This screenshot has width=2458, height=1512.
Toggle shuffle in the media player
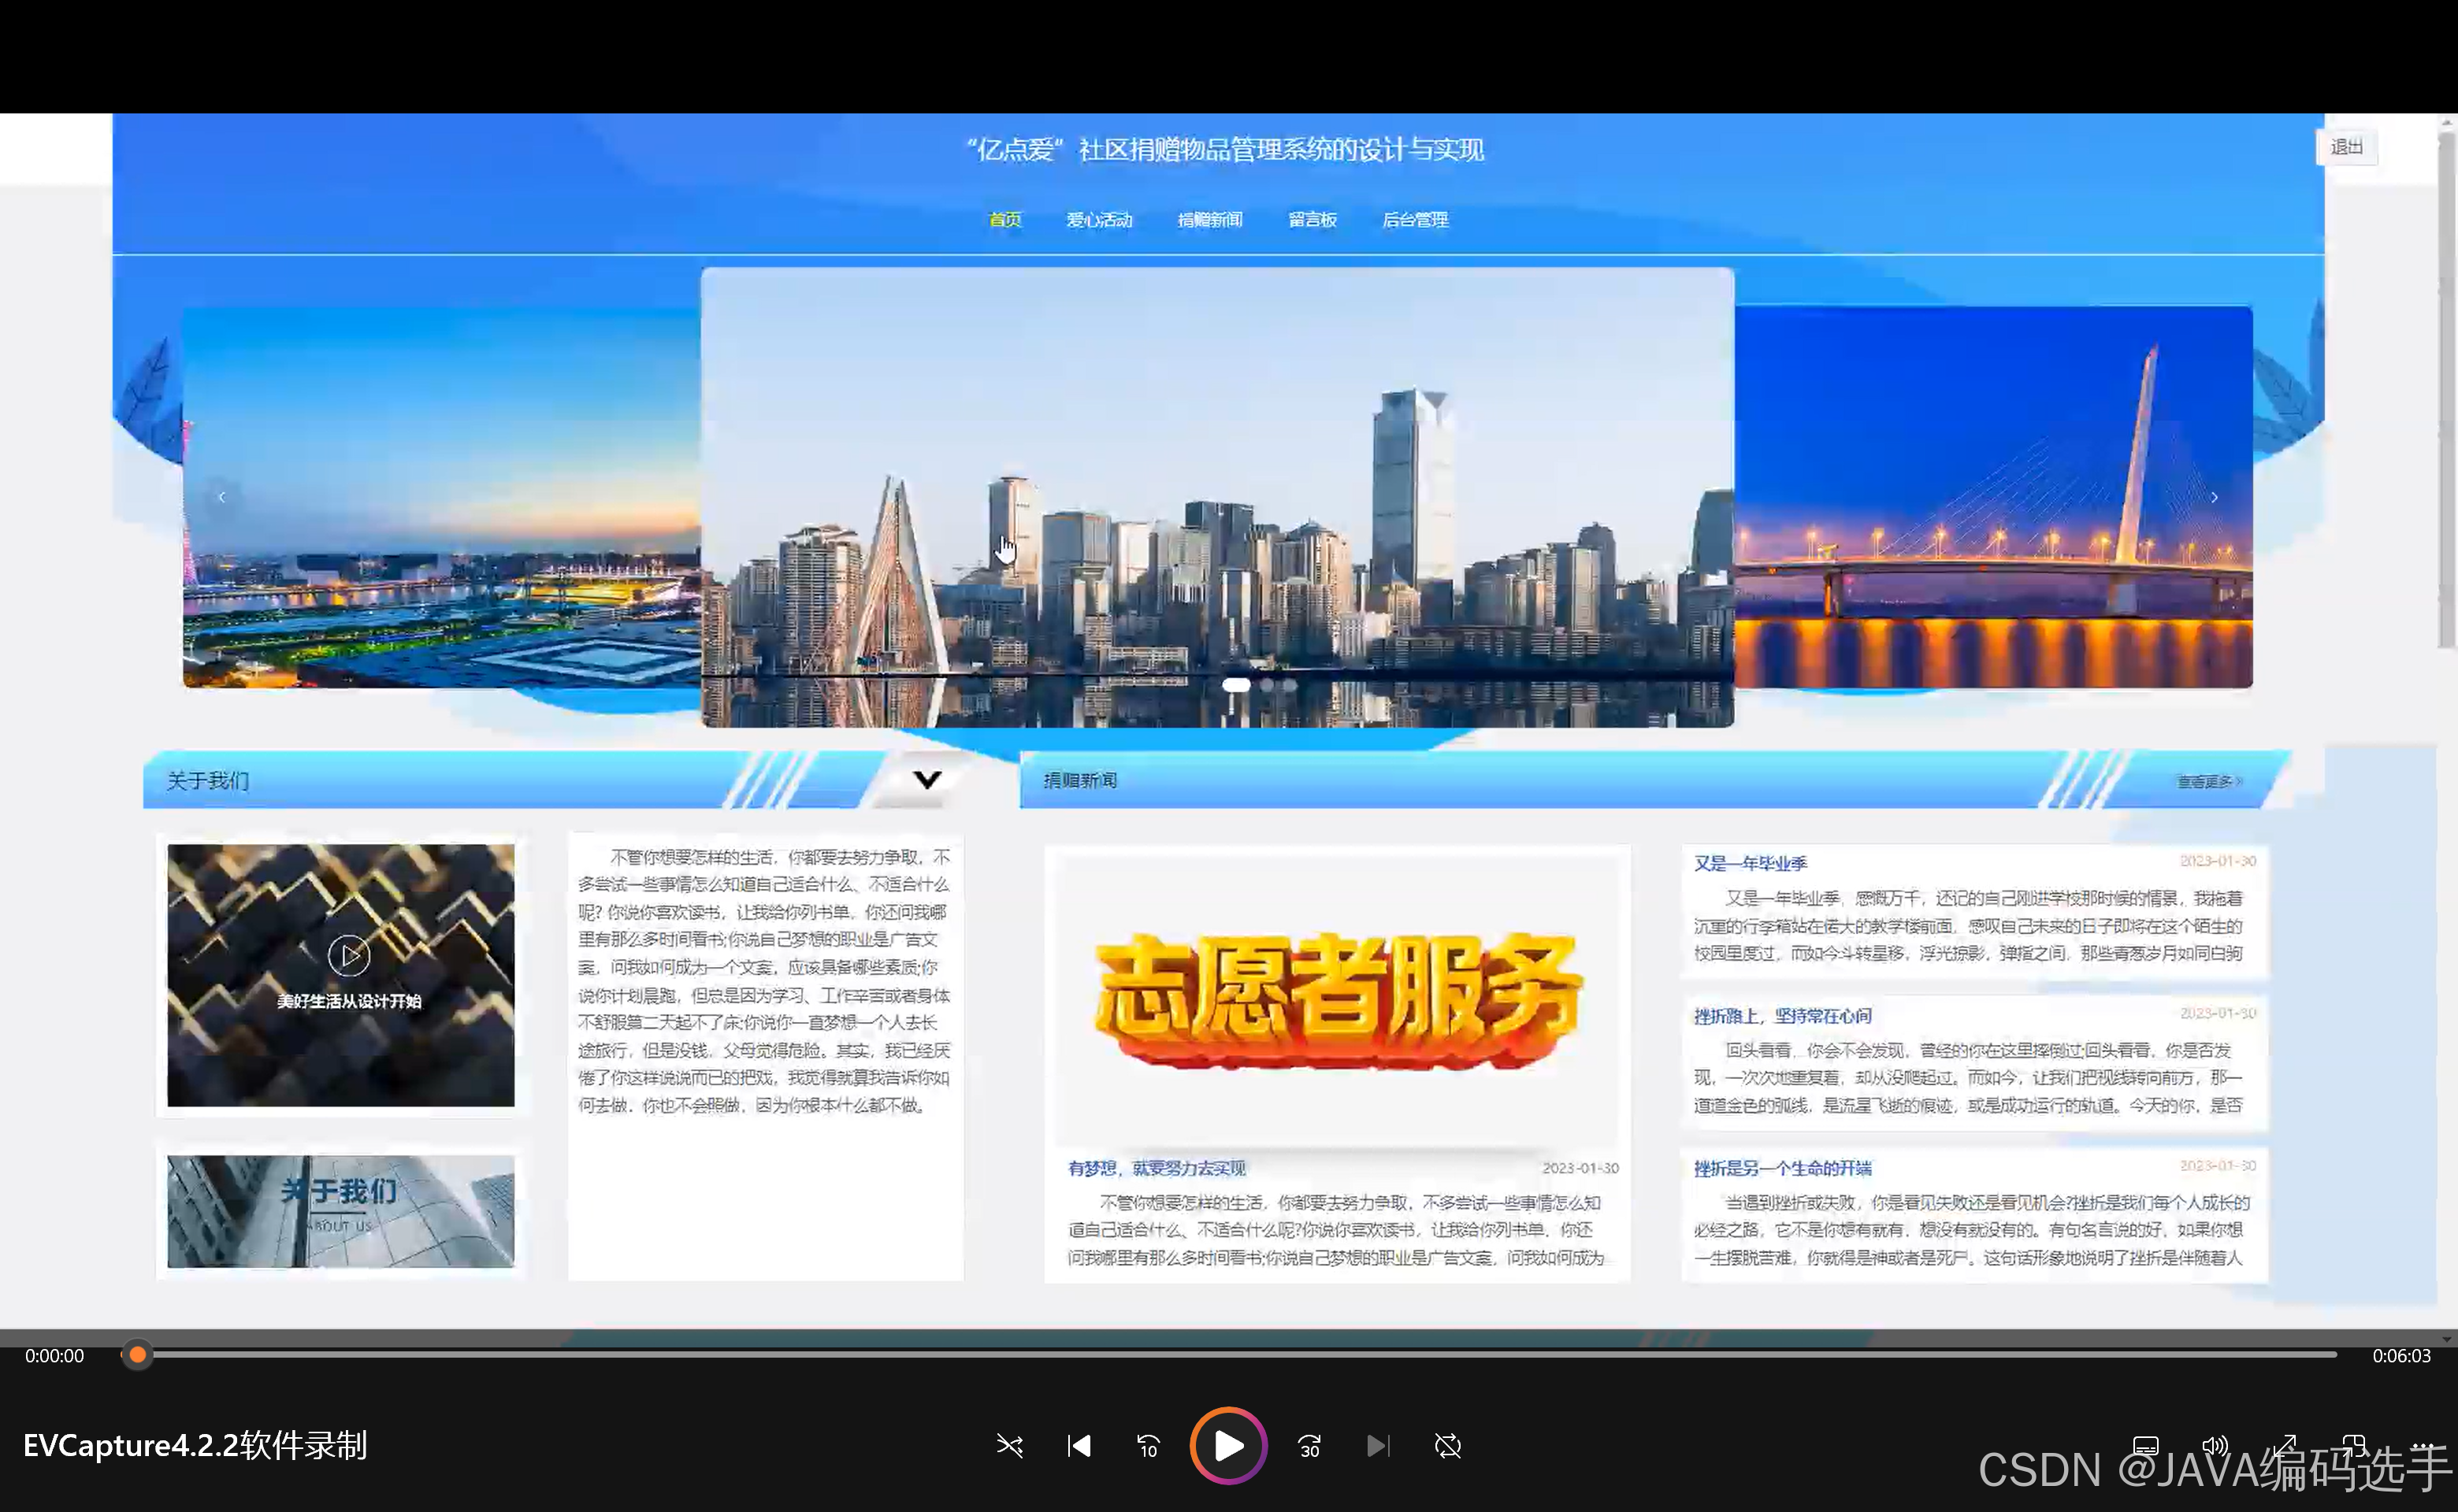click(x=1009, y=1446)
